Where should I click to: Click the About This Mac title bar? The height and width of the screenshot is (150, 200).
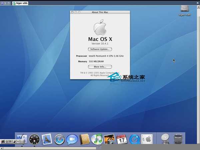pyautogui.click(x=100, y=12)
